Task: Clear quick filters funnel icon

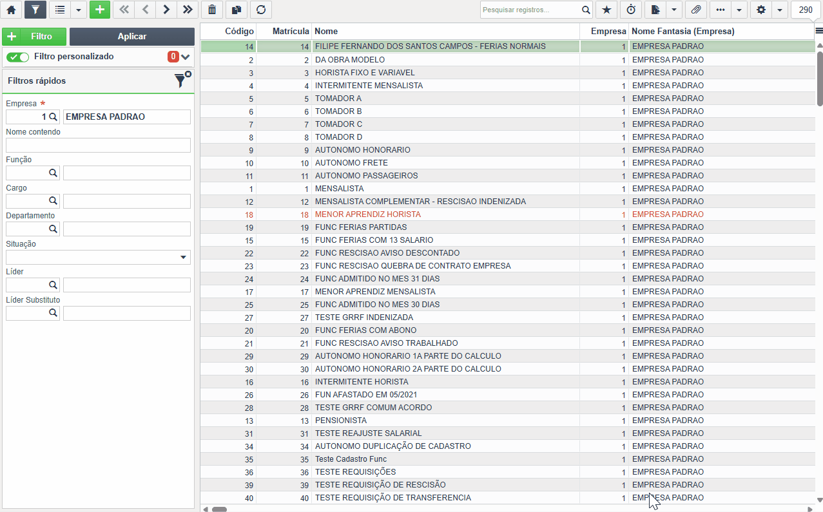Action: tap(182, 80)
